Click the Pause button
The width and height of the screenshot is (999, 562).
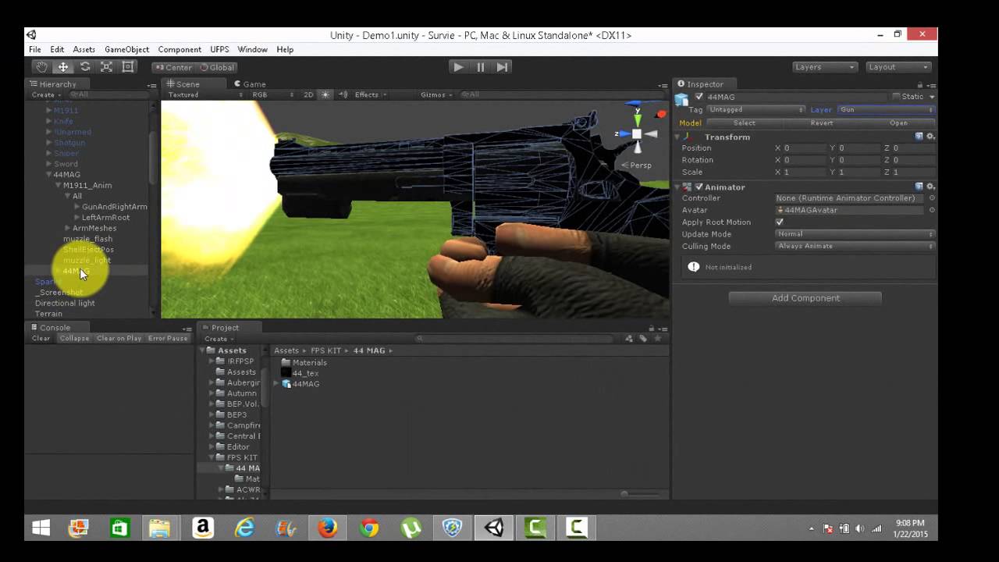[481, 67]
